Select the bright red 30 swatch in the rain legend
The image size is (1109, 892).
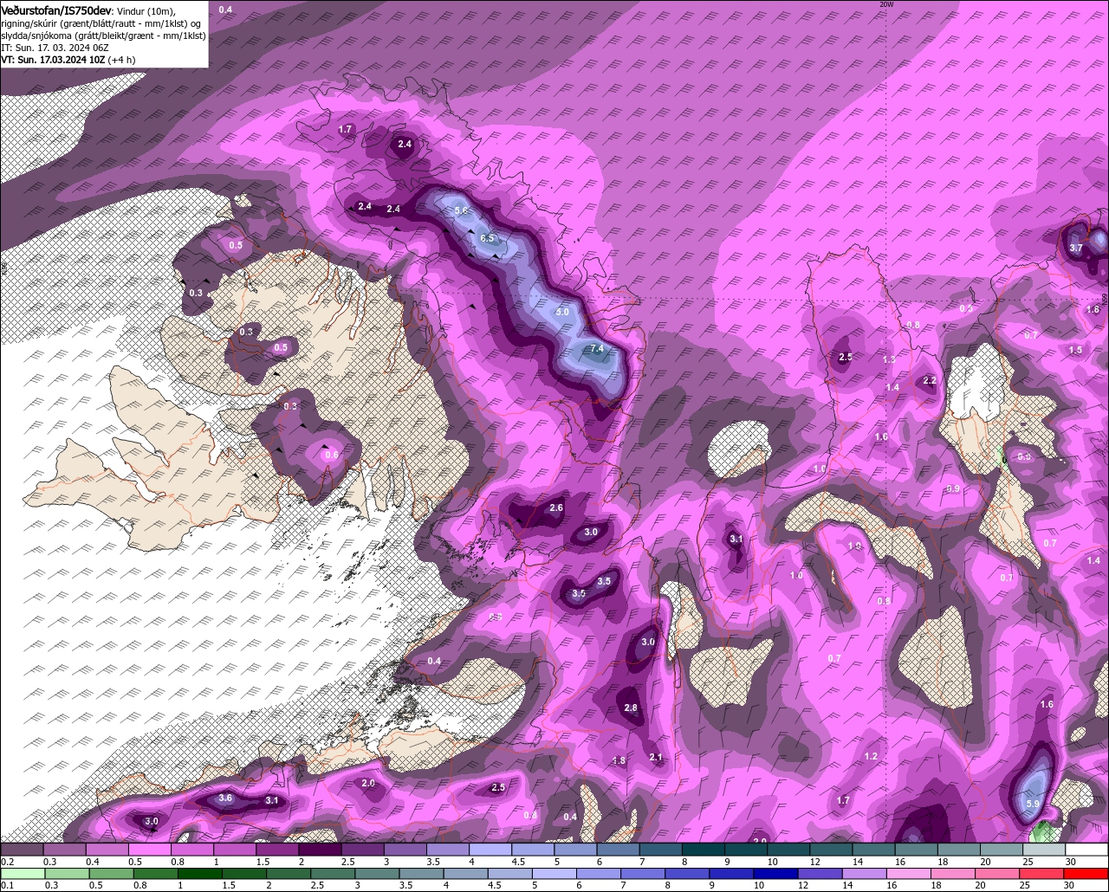1087,873
